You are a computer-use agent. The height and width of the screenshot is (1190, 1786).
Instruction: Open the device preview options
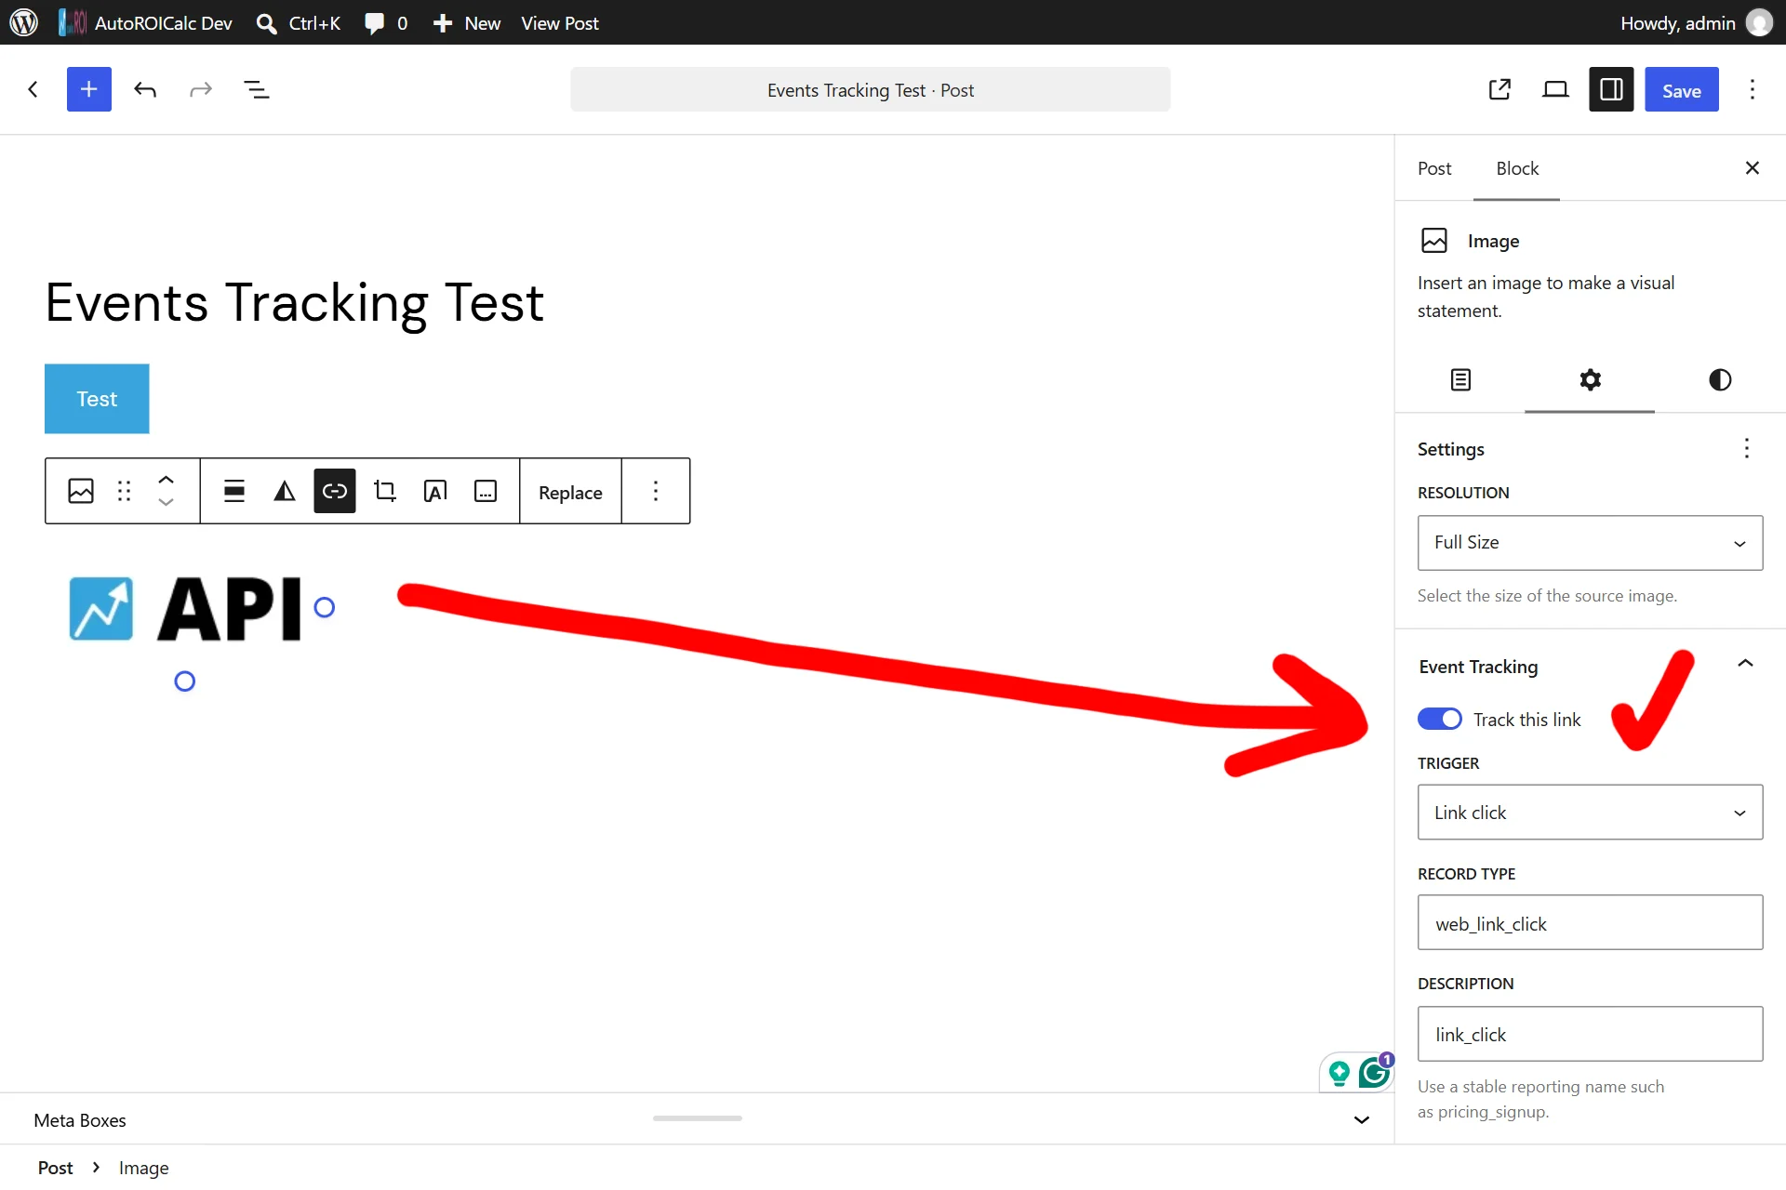click(1555, 89)
